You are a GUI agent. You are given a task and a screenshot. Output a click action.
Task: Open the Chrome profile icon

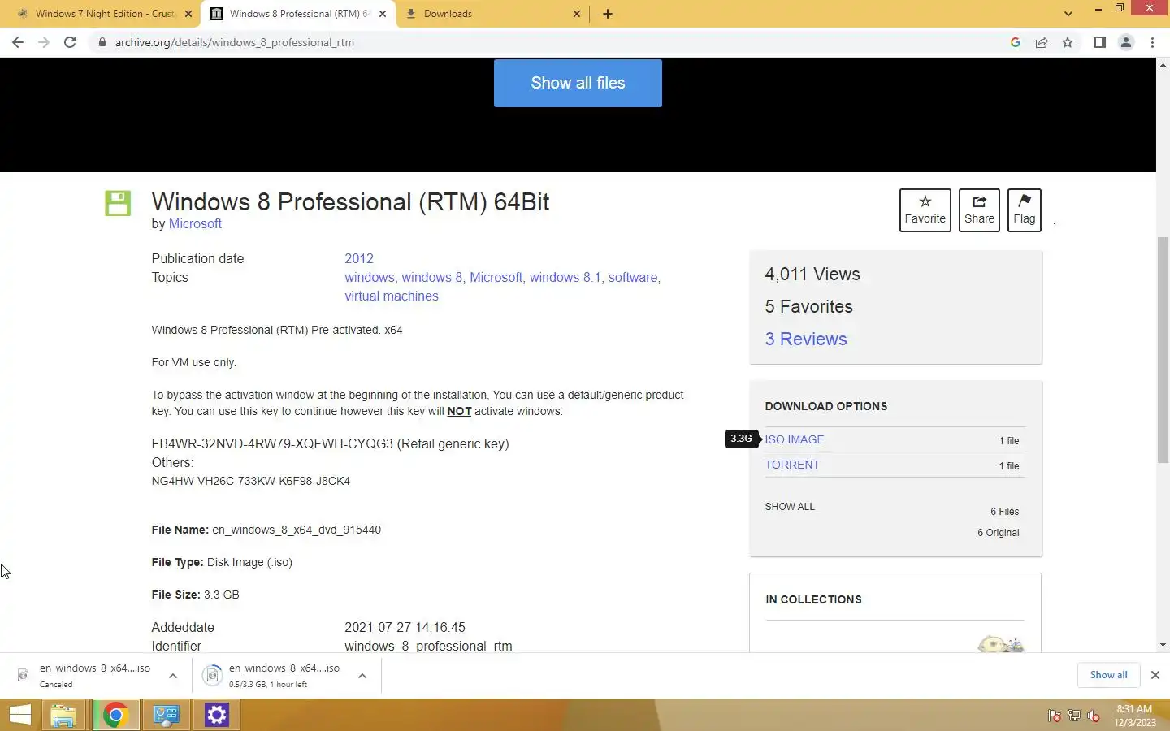[1126, 42]
